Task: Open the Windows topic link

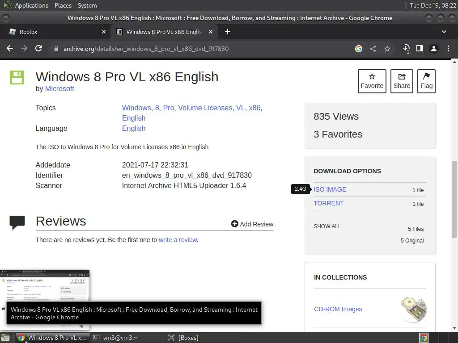Action: pyautogui.click(x=136, y=108)
